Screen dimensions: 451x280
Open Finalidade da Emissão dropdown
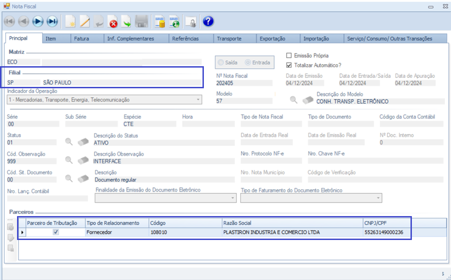coord(232,198)
